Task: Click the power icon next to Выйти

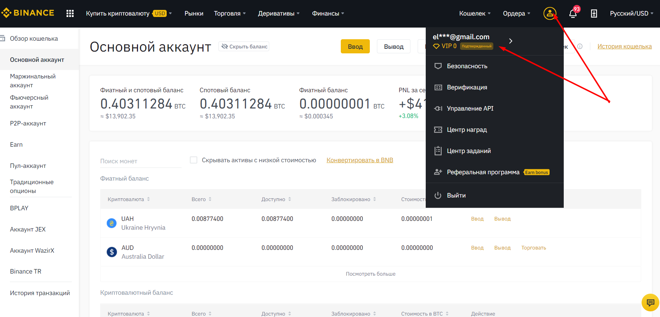Action: 438,195
